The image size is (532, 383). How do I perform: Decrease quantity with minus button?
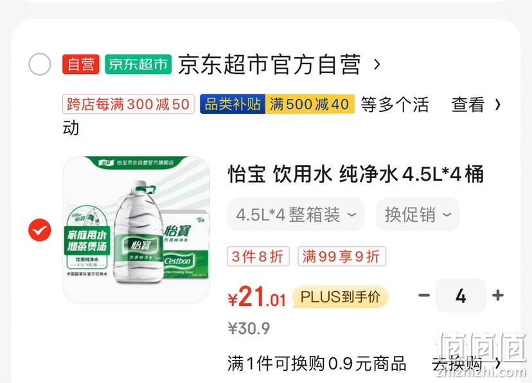coord(424,296)
